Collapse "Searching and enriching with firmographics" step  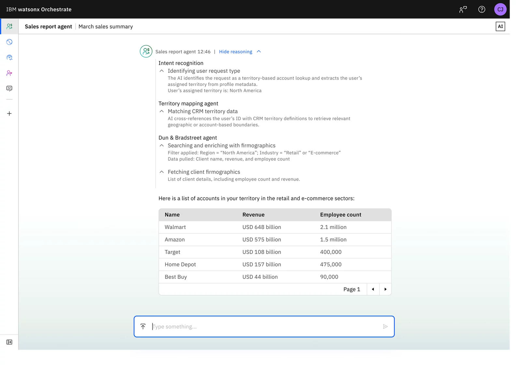[162, 146]
